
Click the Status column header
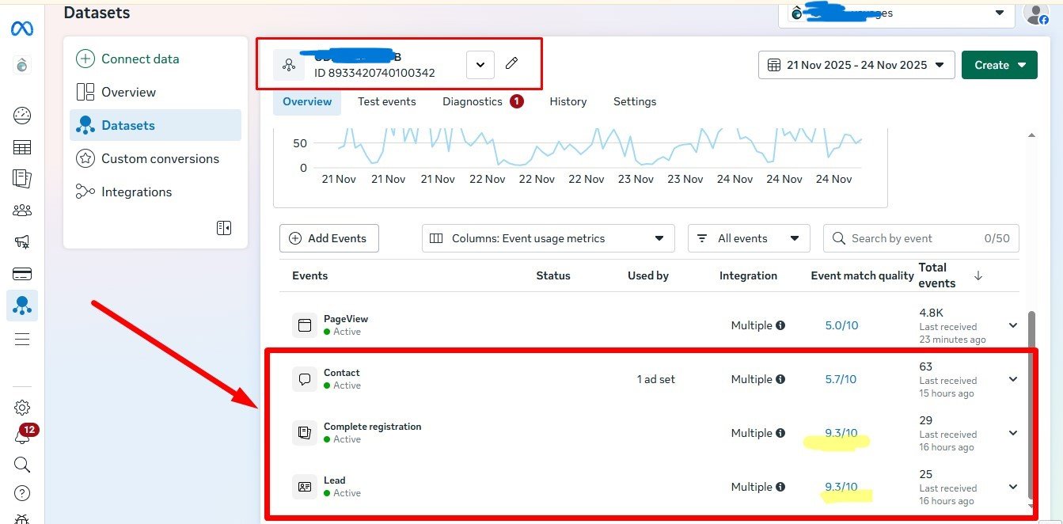tap(553, 275)
